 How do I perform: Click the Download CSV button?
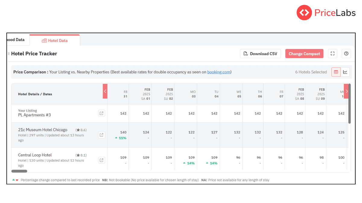click(260, 54)
